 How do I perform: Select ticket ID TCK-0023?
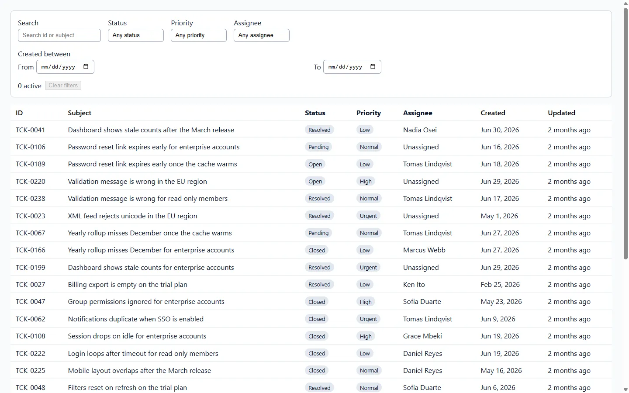point(30,216)
